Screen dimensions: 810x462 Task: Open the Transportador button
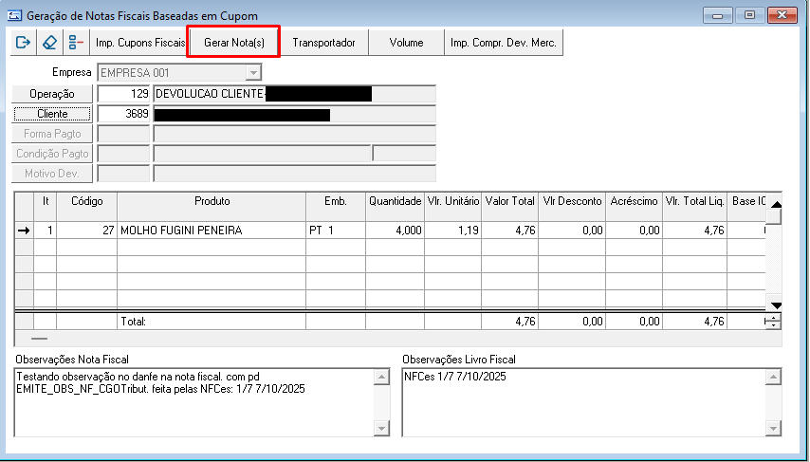[x=323, y=43]
